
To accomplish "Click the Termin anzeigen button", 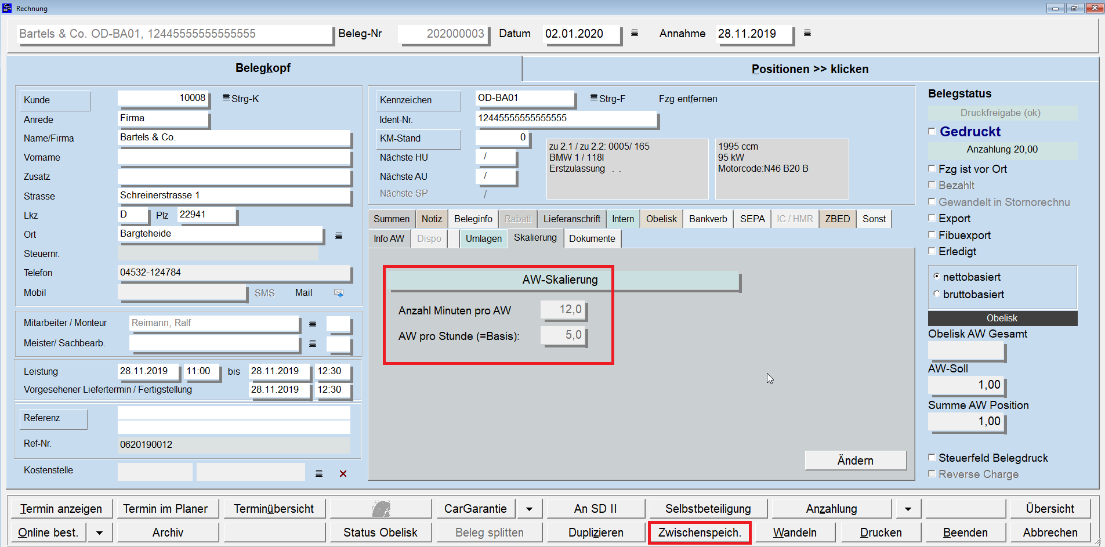I will coord(61,509).
